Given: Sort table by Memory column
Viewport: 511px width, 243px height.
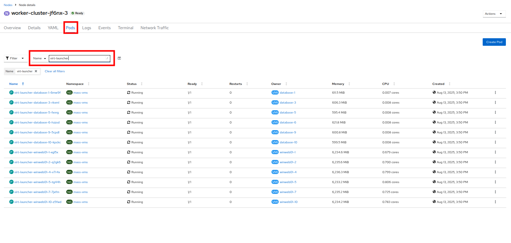Looking at the screenshot, I should point(341,84).
